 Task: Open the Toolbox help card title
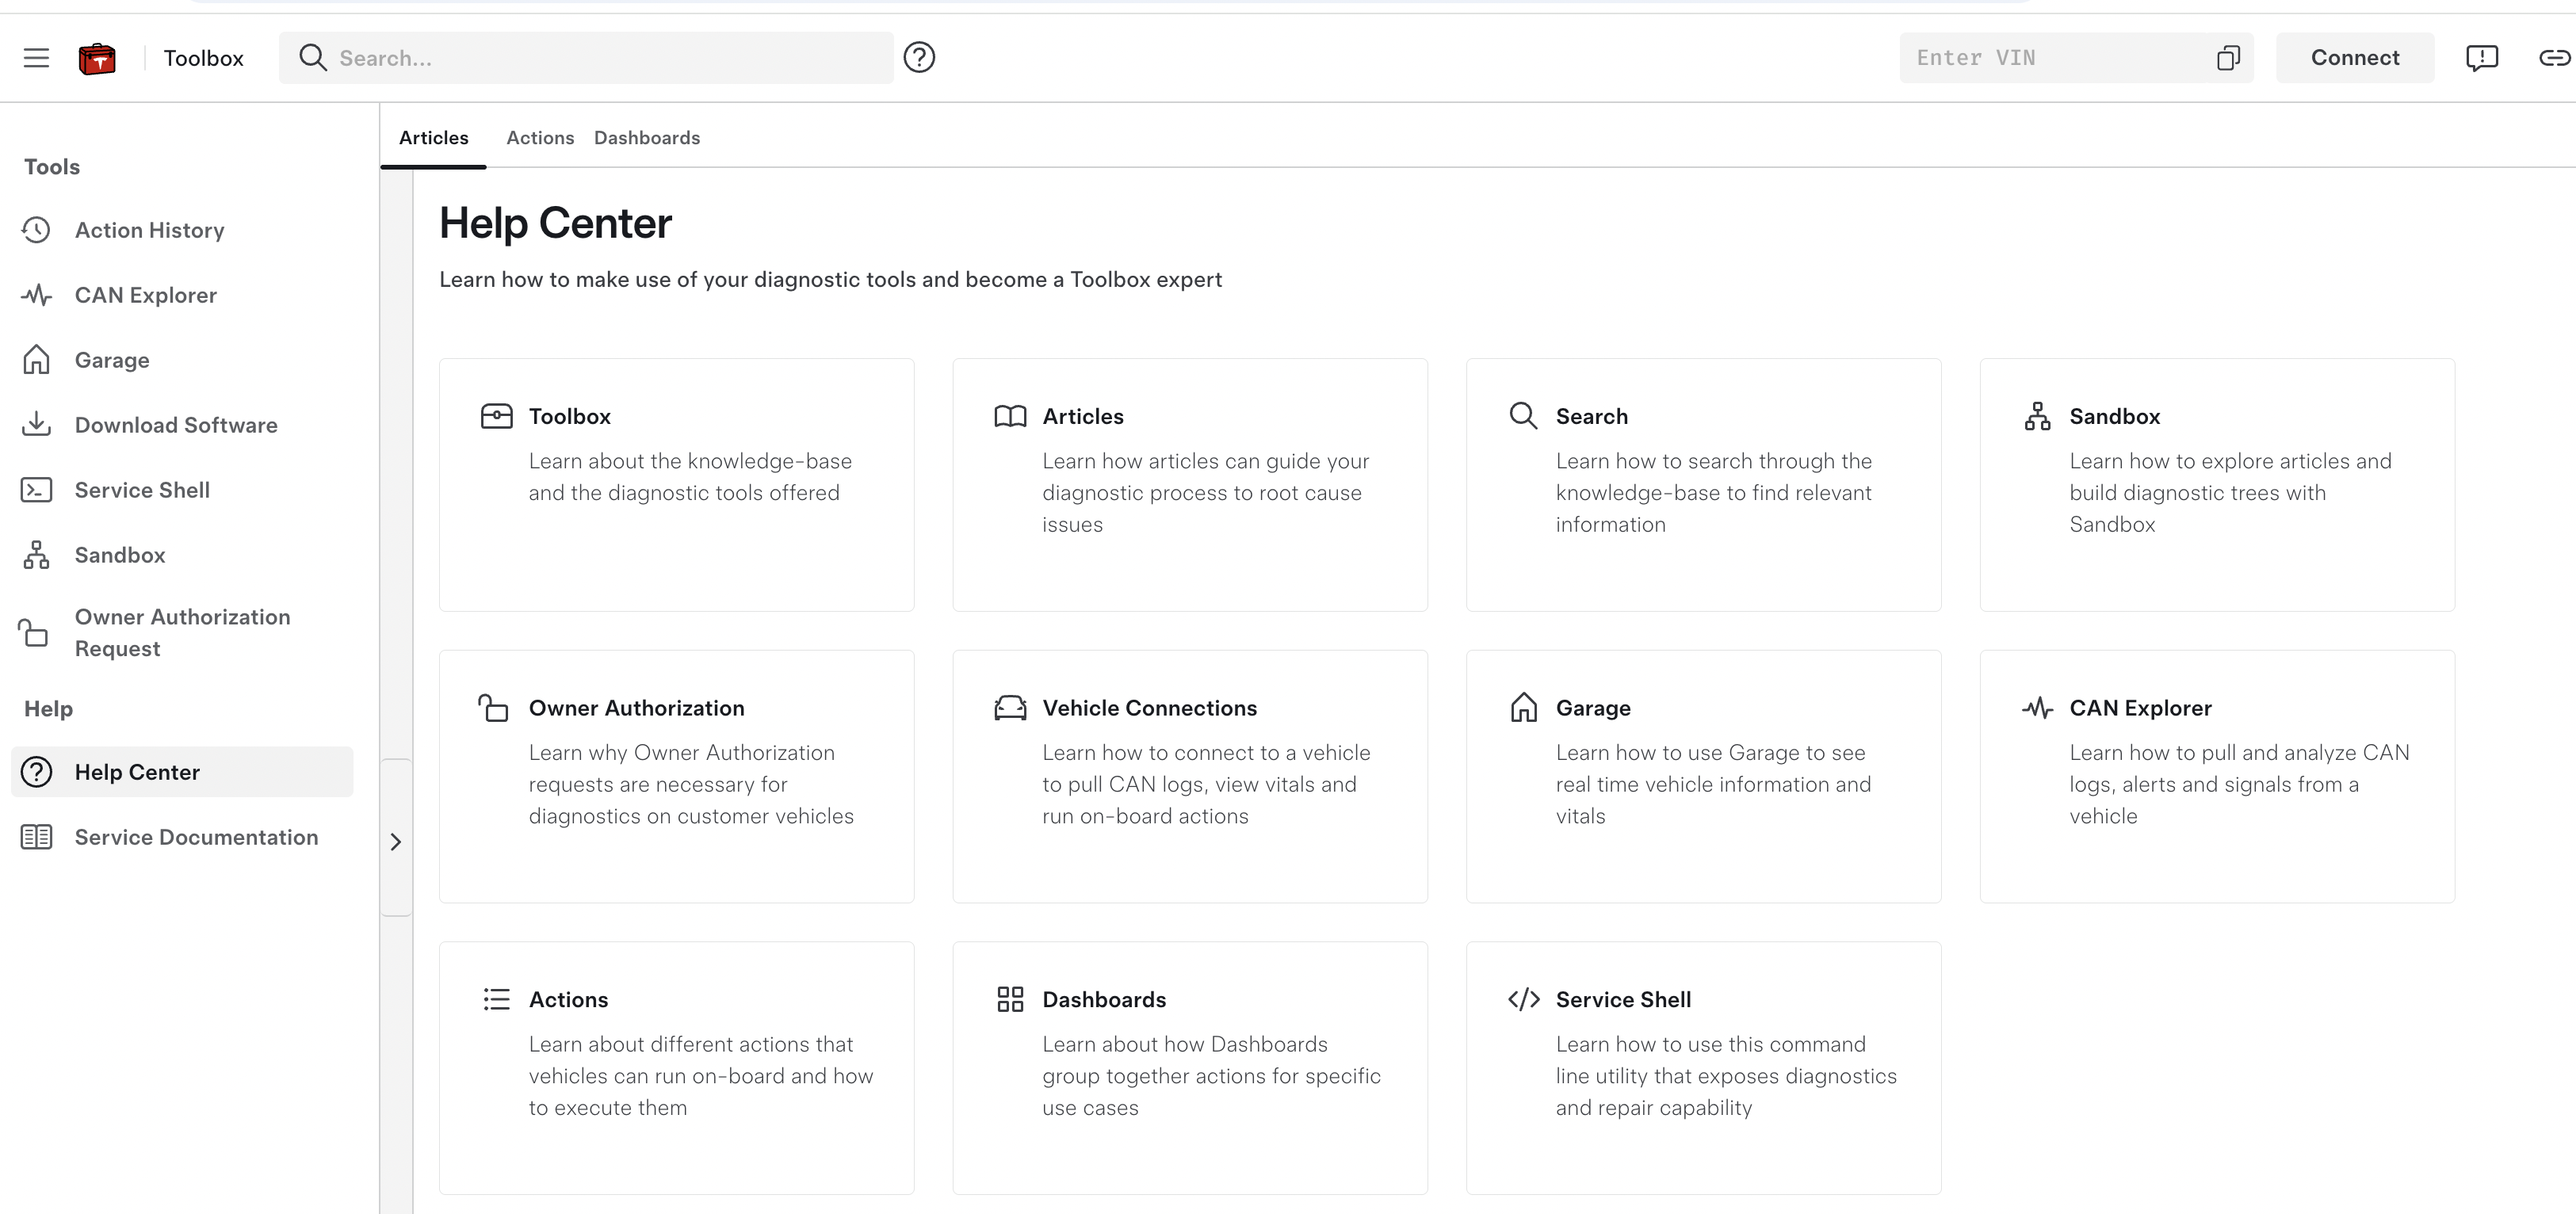pyautogui.click(x=569, y=416)
